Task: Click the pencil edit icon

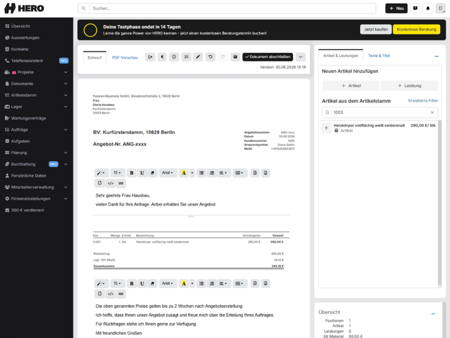Action: tap(198, 57)
